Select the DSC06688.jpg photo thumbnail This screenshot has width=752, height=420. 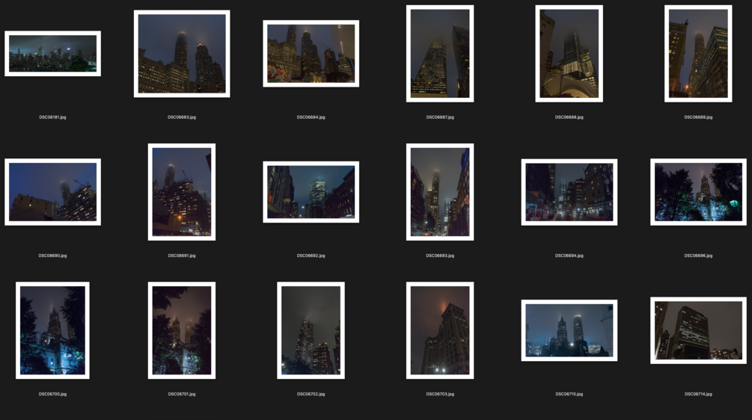(x=569, y=54)
